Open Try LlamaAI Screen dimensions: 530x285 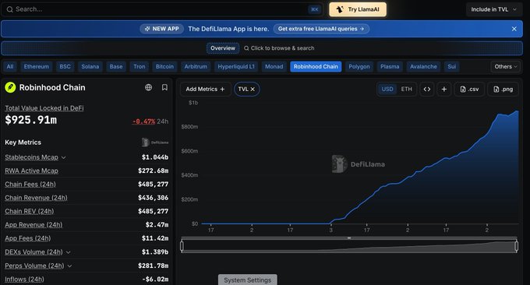click(x=358, y=9)
